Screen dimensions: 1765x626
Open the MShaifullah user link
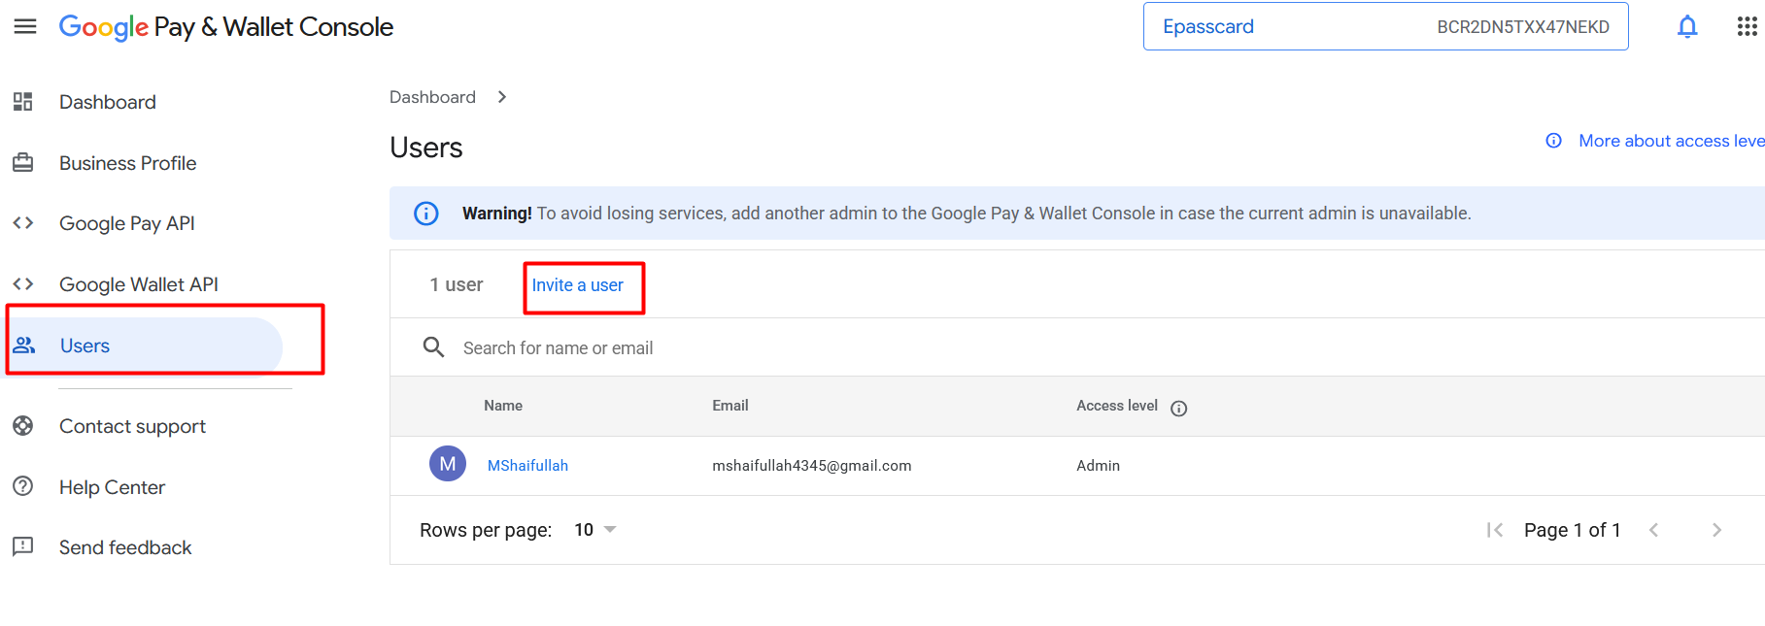coord(527,466)
